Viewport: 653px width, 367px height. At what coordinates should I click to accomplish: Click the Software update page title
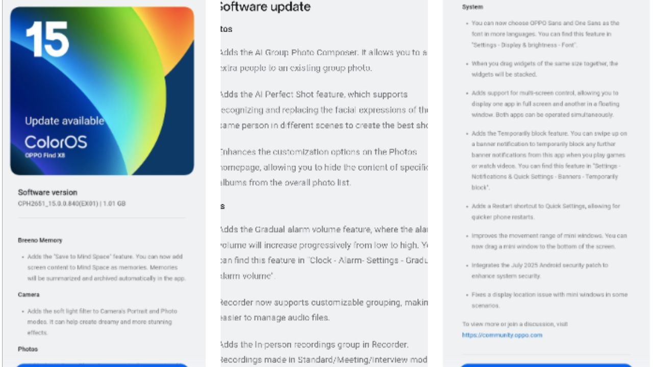tap(264, 7)
